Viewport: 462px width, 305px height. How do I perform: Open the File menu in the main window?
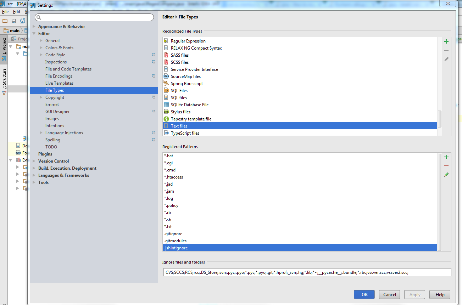(x=5, y=12)
